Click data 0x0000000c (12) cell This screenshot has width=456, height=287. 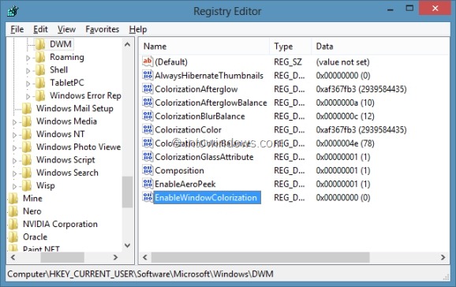pyautogui.click(x=346, y=117)
